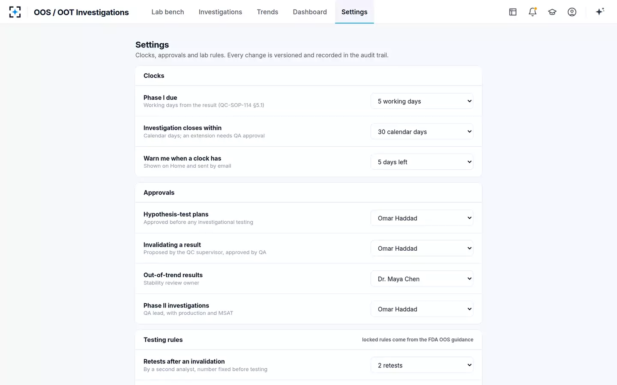Click the Clocks section heading
The image size is (617, 385).
(154, 76)
